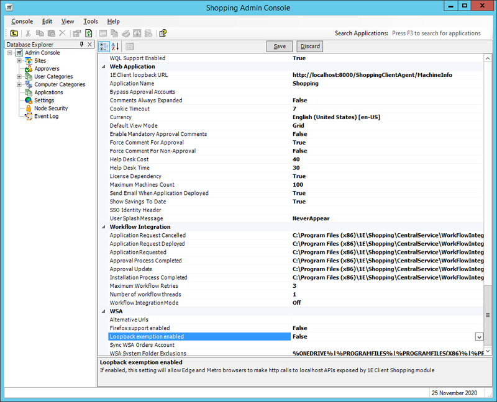Open the Help menu
The width and height of the screenshot is (497, 402).
114,22
